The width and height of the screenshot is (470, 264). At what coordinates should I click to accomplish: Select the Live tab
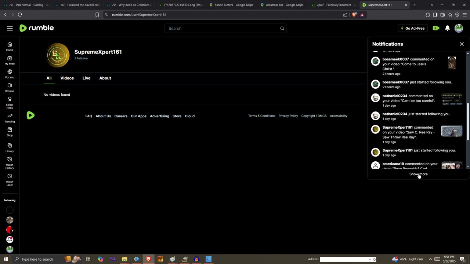pos(86,78)
